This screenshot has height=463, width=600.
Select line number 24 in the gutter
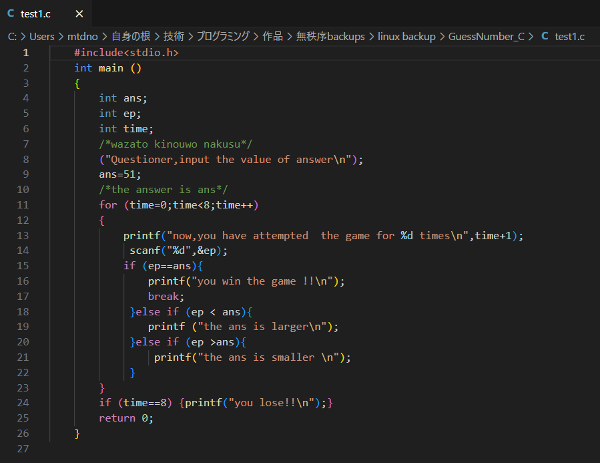pos(25,403)
